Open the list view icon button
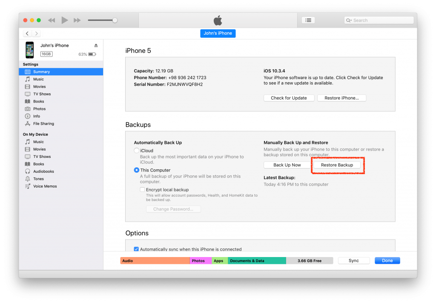This screenshot has height=303, width=436. pos(308,20)
